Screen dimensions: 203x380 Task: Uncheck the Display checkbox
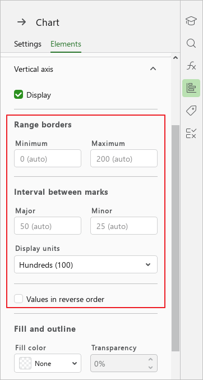pyautogui.click(x=19, y=95)
